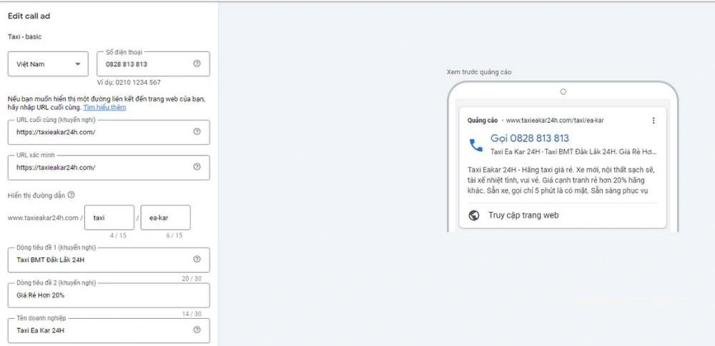Click the phone icon in ad preview

click(475, 146)
